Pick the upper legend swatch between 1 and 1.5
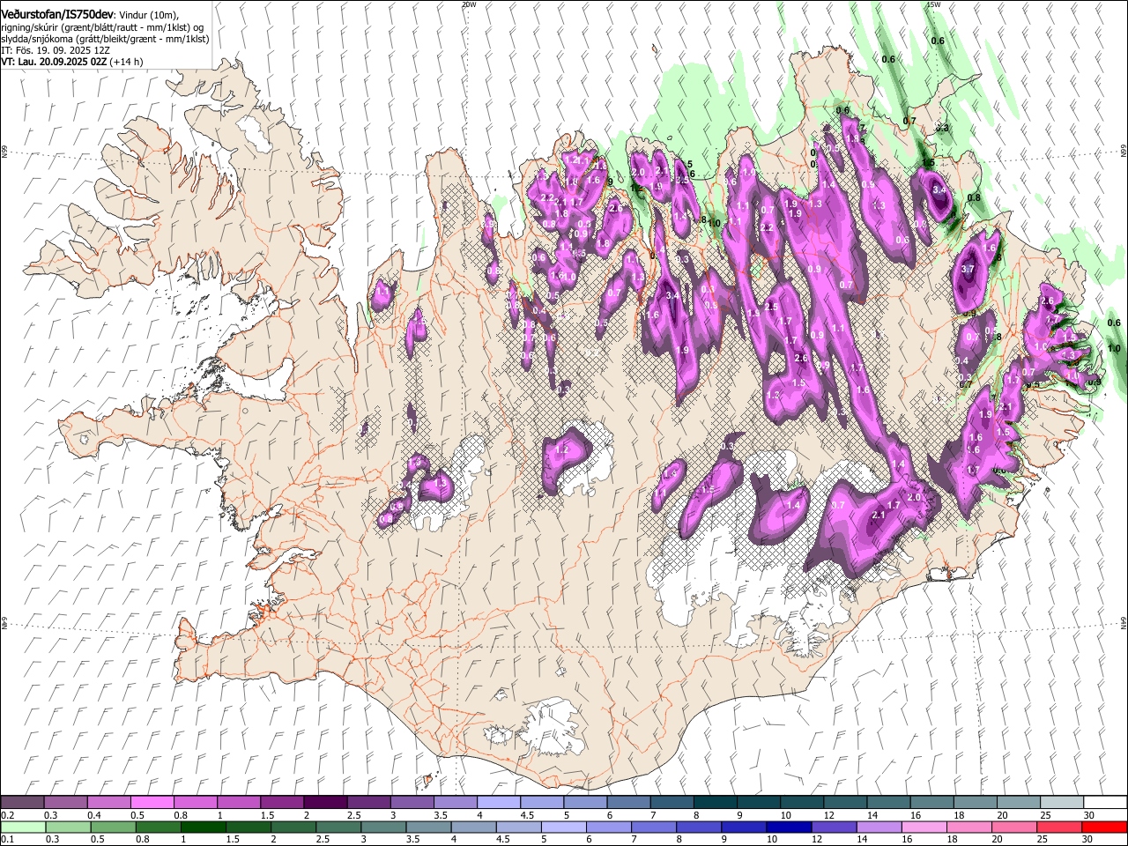Viewport: 1128px width, 846px height. point(239,802)
